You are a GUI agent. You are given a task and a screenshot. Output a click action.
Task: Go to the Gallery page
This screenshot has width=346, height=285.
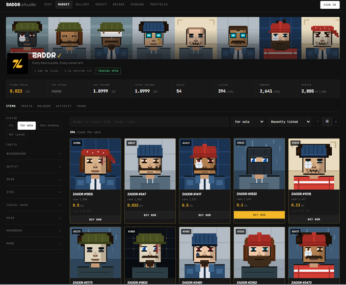point(83,5)
